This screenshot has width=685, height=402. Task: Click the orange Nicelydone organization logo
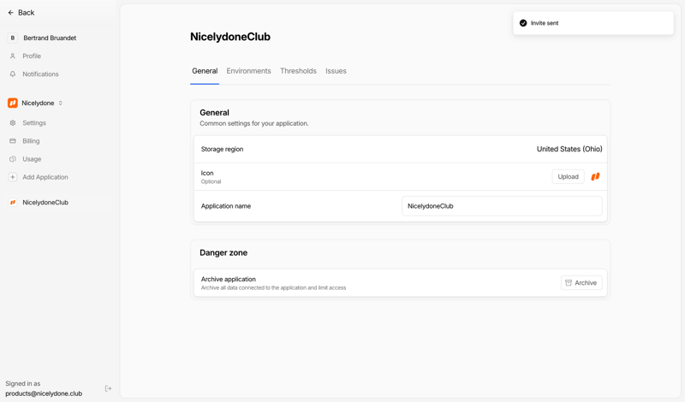13,103
